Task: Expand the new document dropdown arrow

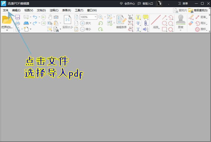Action: (x=31, y=29)
